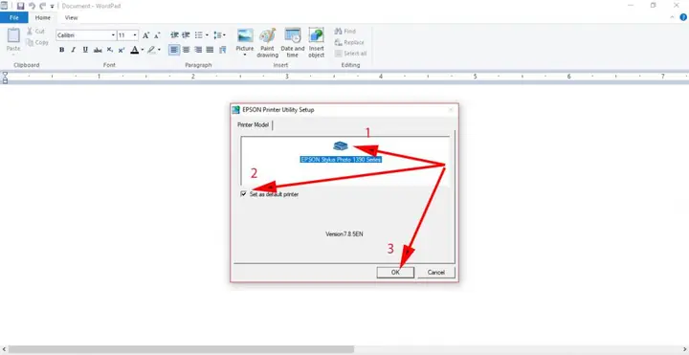Open the Calibri font family dropdown
Viewport: 689px width, 355px height.
(113, 35)
